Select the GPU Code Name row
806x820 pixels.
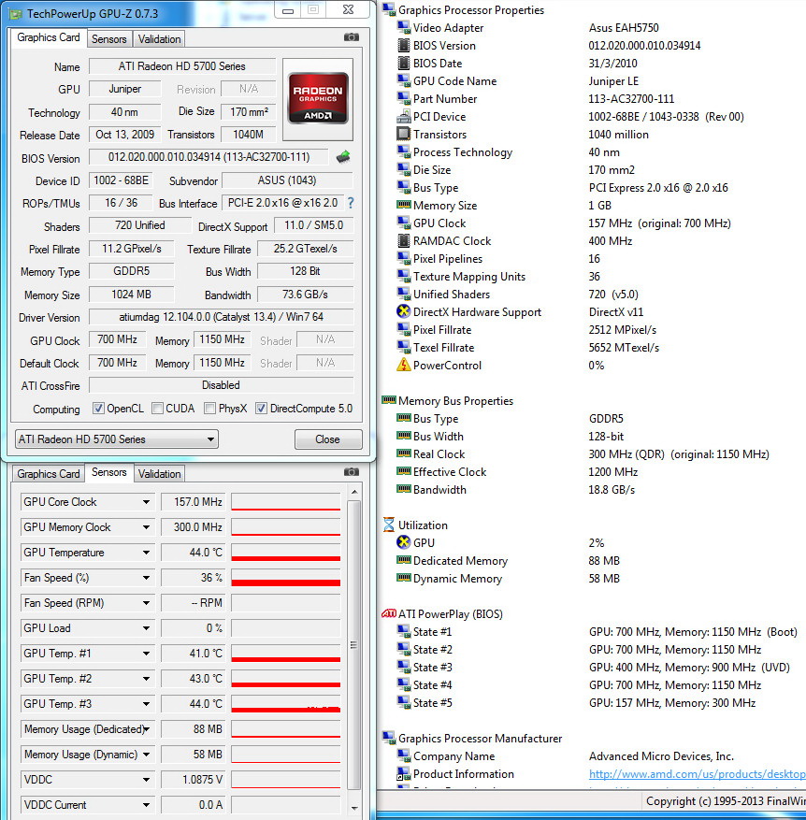[518, 81]
